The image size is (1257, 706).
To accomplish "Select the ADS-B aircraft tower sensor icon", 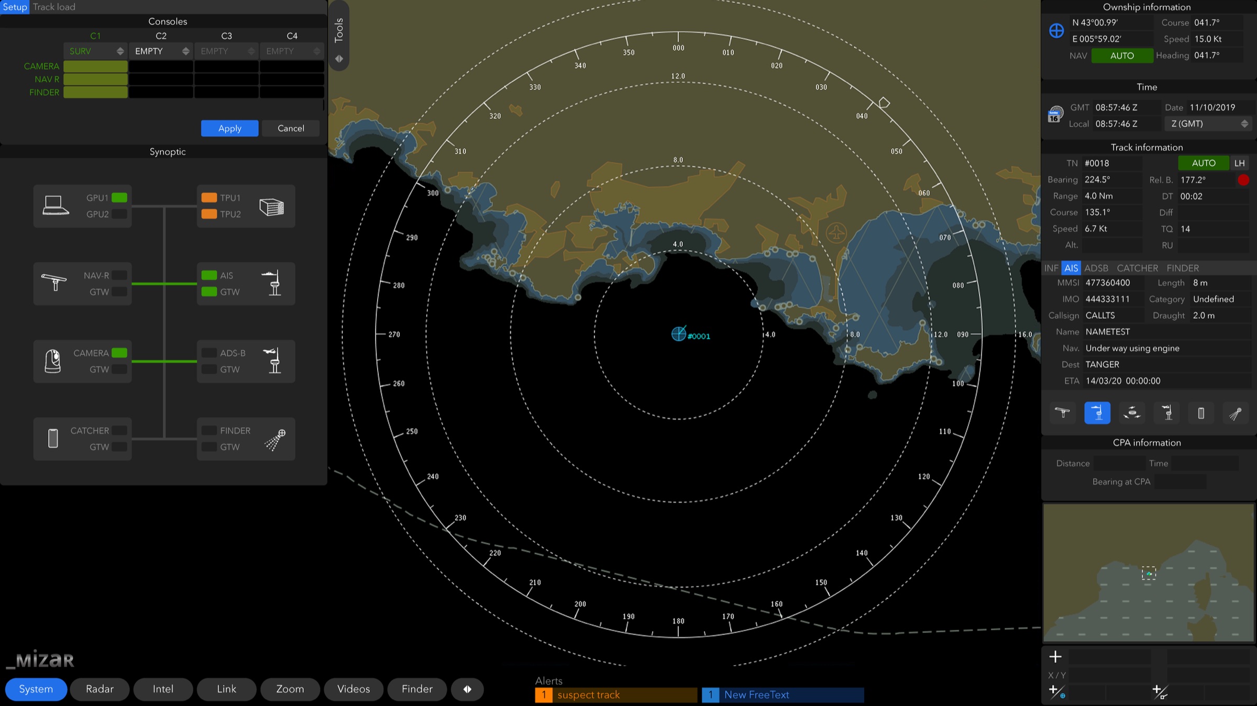I will [x=1166, y=413].
